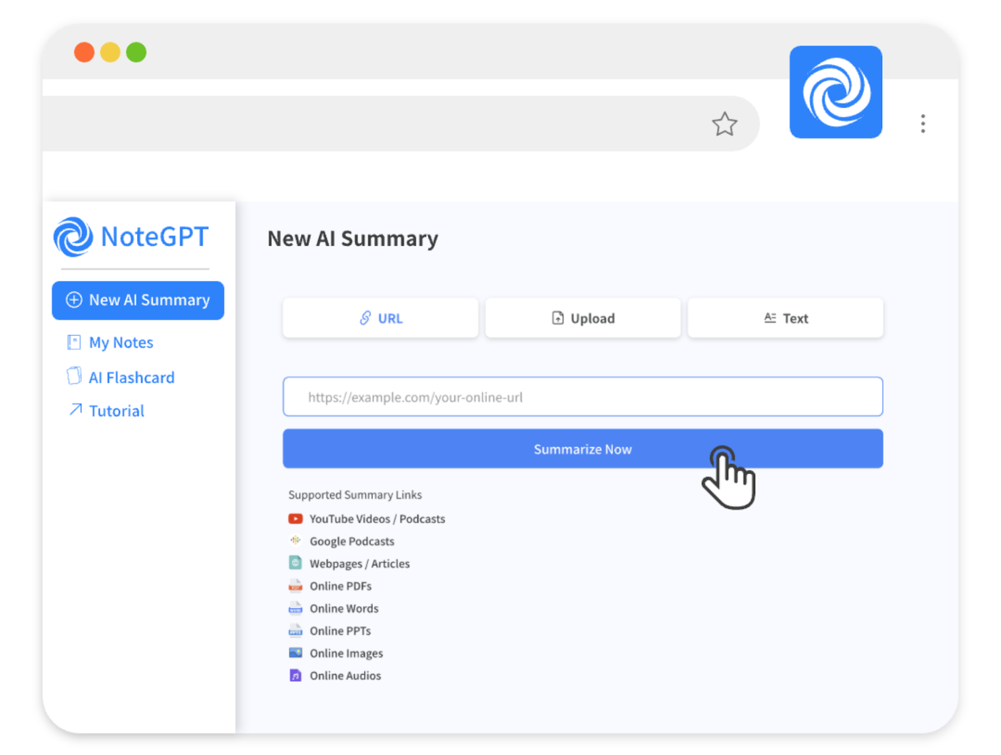Switch to the Upload tab
The height and width of the screenshot is (755, 1001).
[x=582, y=318]
